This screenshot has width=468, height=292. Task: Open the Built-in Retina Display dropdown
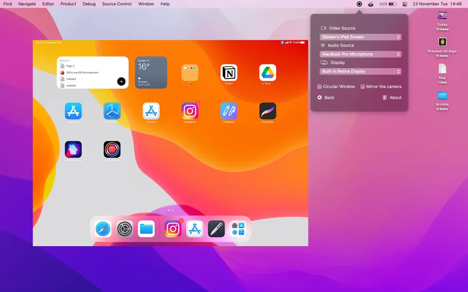pos(361,72)
